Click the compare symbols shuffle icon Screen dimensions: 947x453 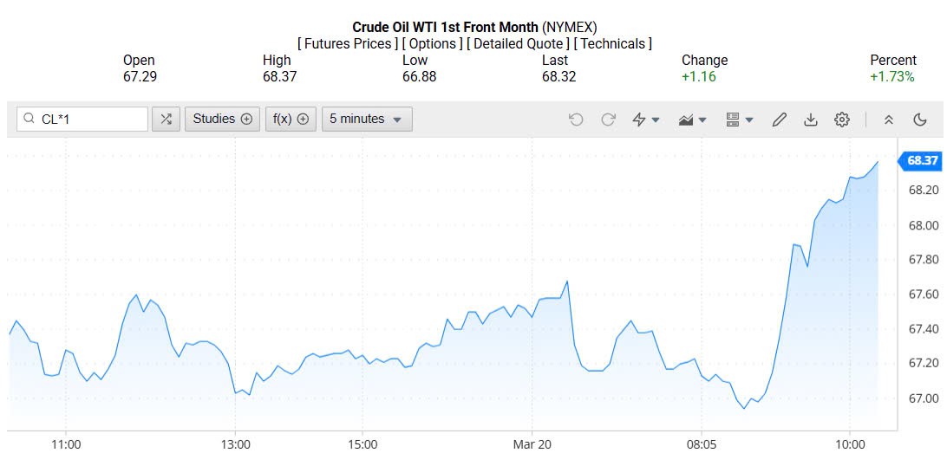click(x=166, y=120)
